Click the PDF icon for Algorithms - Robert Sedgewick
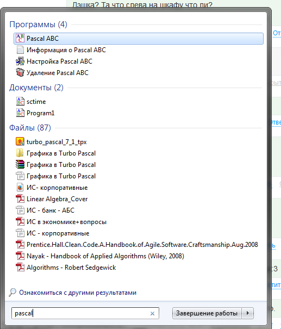The image size is (281, 329). point(20,268)
